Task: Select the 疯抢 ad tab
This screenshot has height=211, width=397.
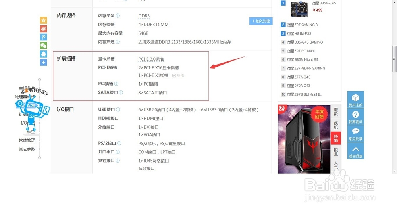Action: coord(336,125)
